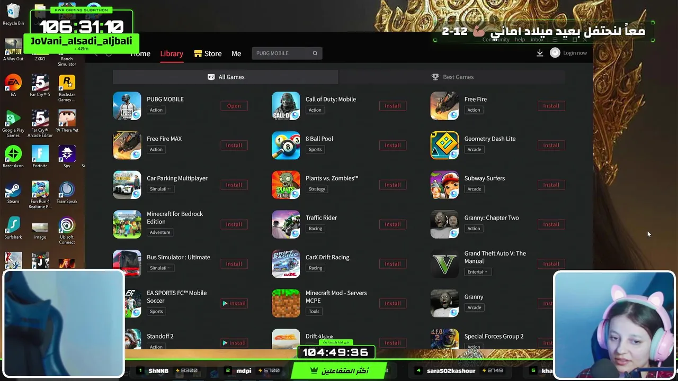Open the Granny game icon
678x381 pixels.
pos(444,303)
